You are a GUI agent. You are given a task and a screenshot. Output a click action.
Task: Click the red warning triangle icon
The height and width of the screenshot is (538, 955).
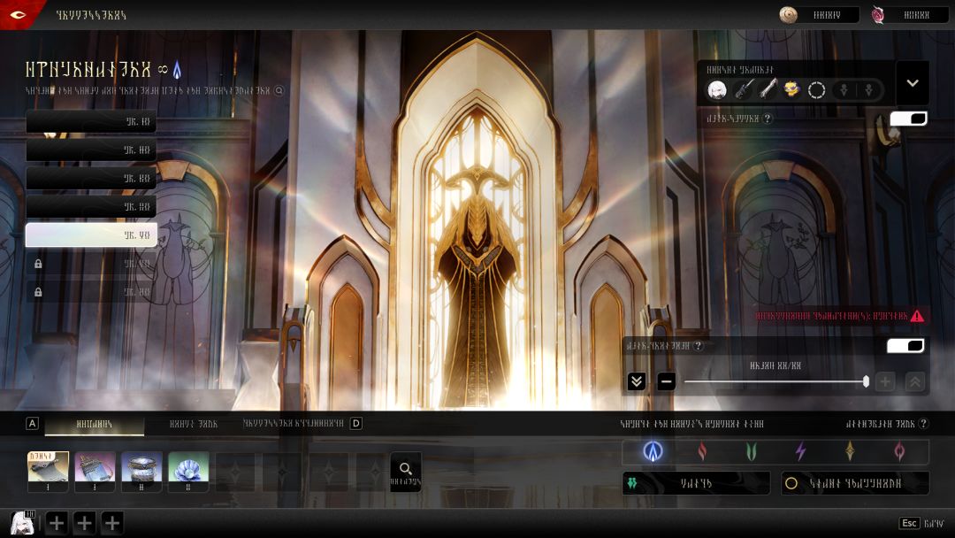917,316
